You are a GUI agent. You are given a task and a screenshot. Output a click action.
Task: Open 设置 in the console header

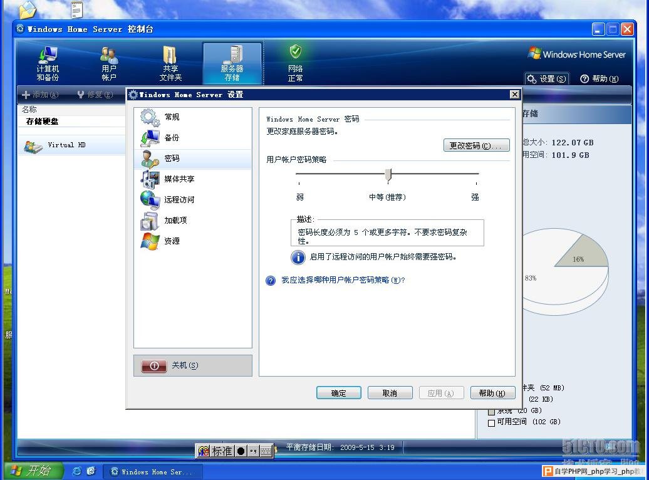pyautogui.click(x=547, y=79)
